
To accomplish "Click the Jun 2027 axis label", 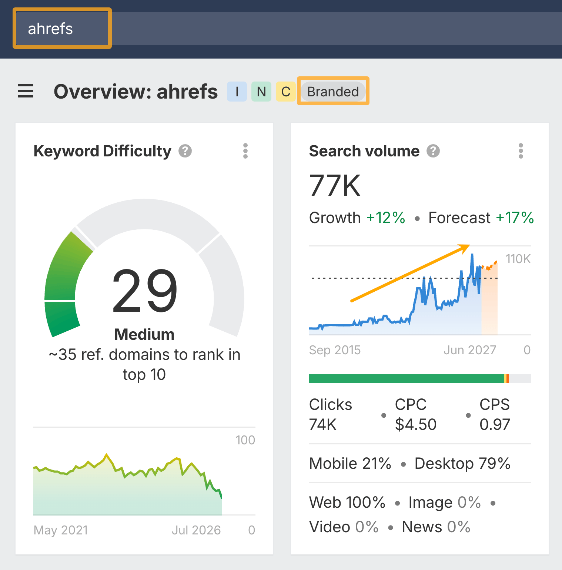I will point(470,350).
